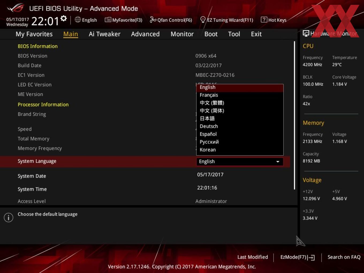
Task: Click Build Date value 03/22/2017
Action: 208,66
